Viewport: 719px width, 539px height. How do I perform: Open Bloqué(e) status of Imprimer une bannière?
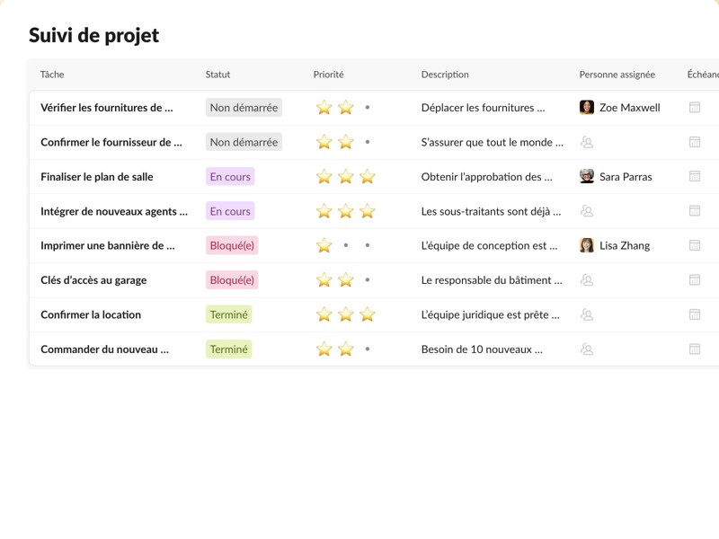pos(232,245)
